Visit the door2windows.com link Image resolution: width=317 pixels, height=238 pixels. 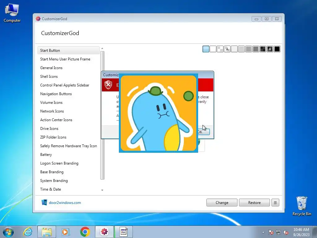coord(65,203)
